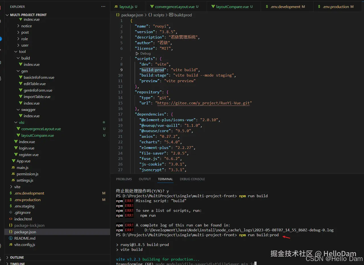364x265 pixels.
Task: Expand the post folder
Action: [18, 32]
